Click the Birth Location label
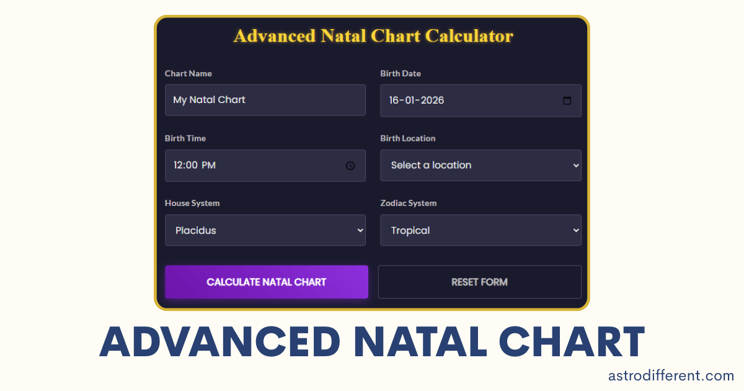Image resolution: width=744 pixels, height=391 pixels. tap(408, 138)
